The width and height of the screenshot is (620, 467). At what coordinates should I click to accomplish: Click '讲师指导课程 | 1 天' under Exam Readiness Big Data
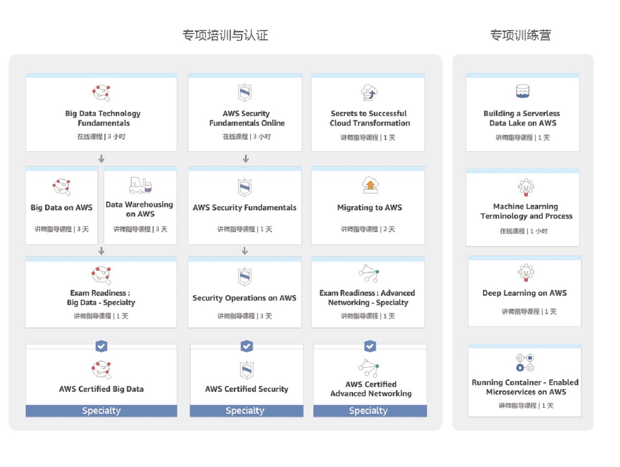(x=101, y=316)
